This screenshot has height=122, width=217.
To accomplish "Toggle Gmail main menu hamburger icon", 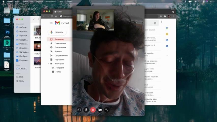I will [51, 23].
